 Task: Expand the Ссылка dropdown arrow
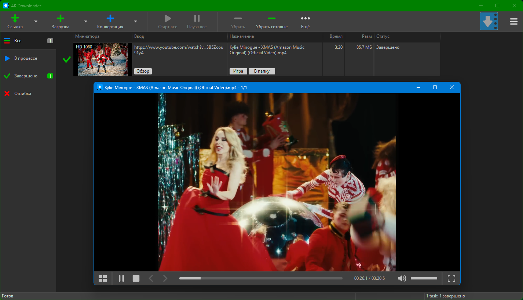tap(36, 22)
